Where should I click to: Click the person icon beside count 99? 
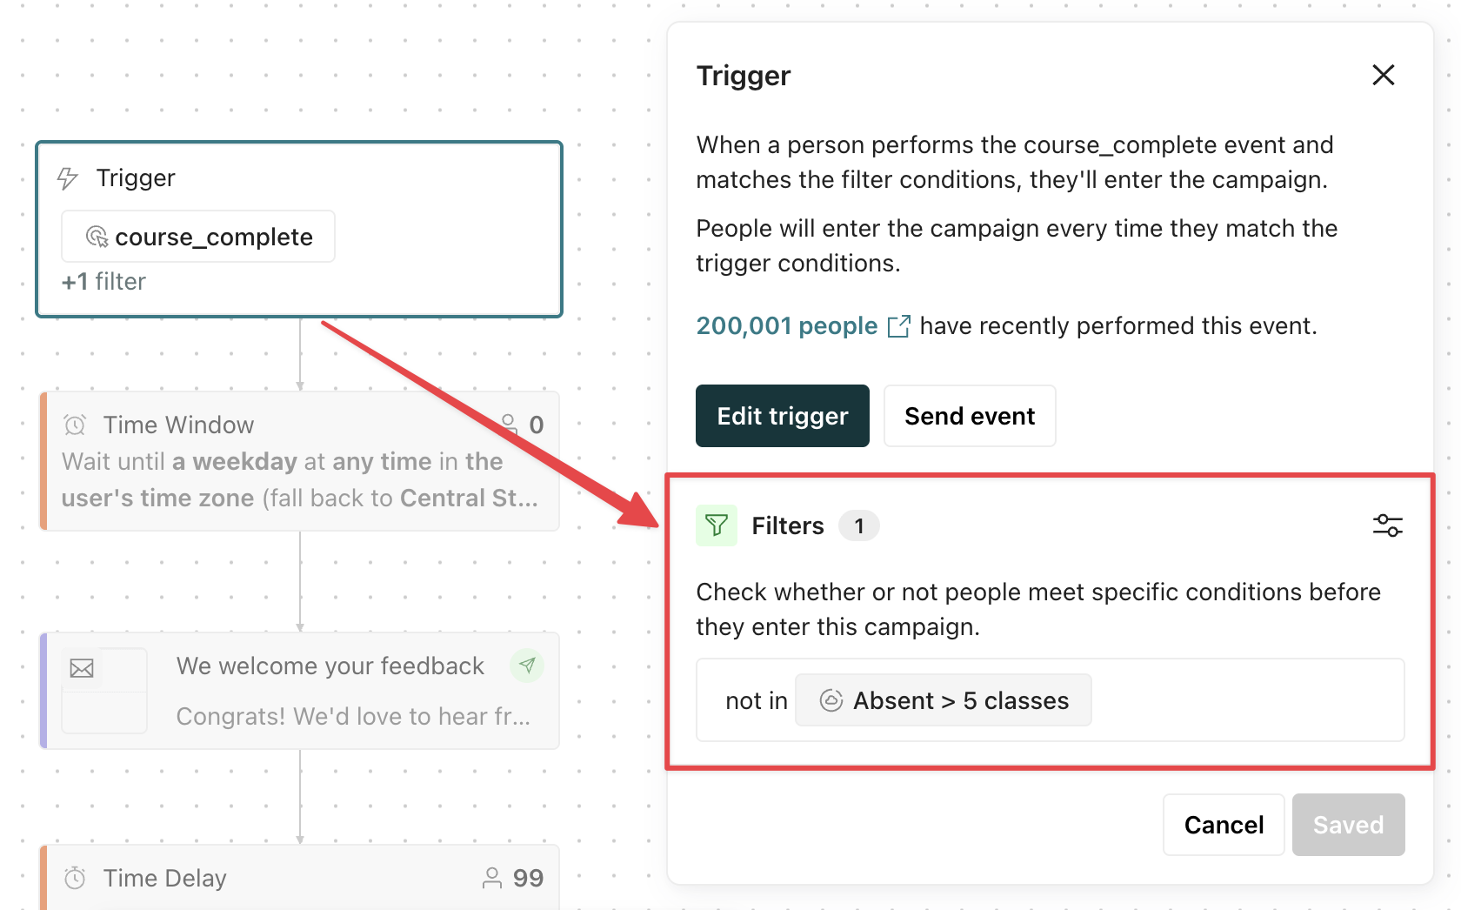pyautogui.click(x=492, y=878)
